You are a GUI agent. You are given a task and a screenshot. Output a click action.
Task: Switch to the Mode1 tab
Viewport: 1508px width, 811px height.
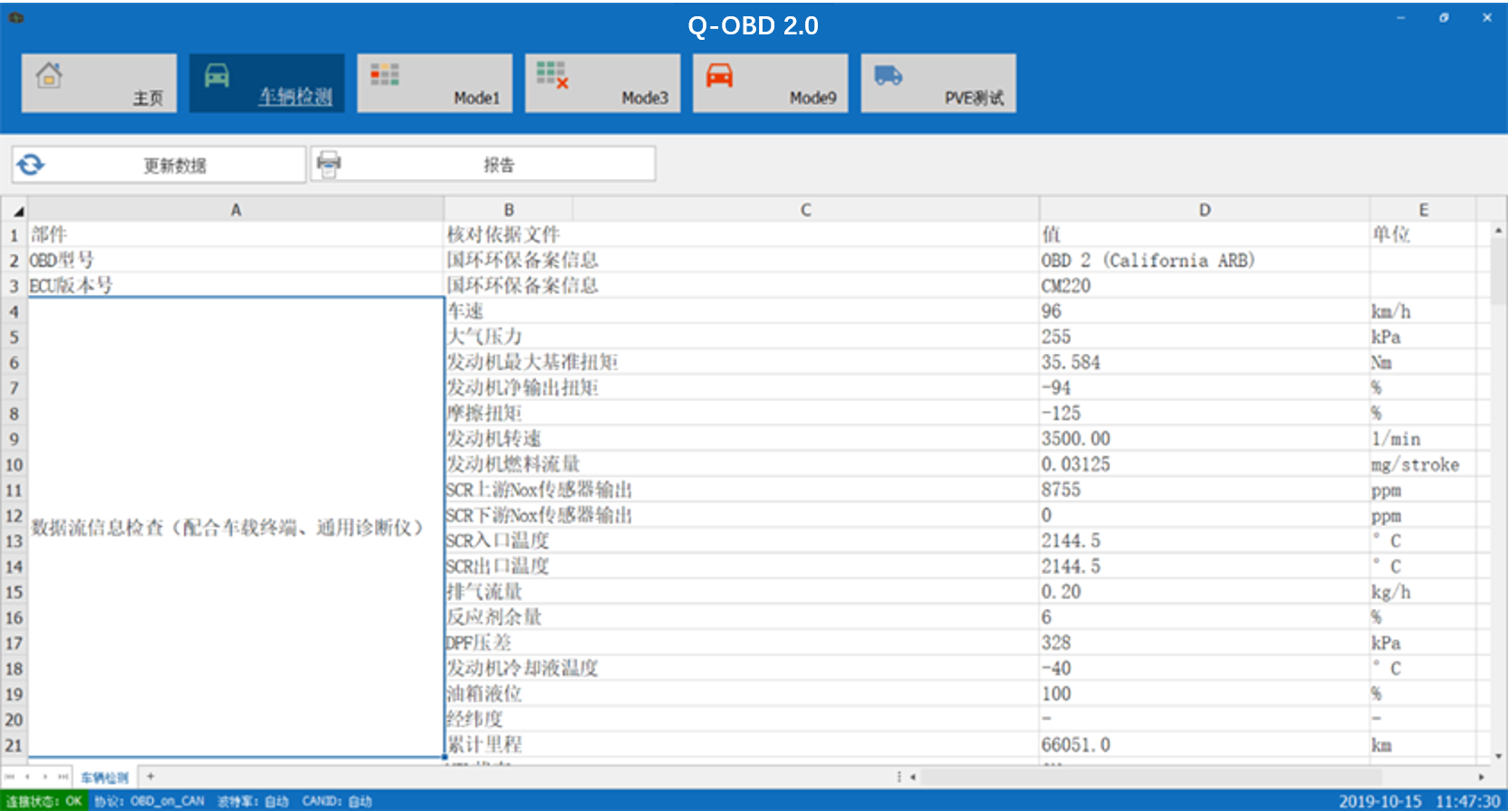435,83
